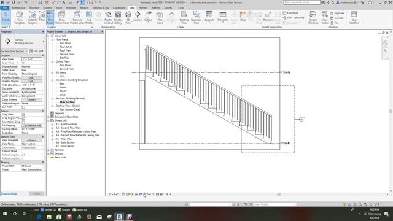Toggle the Crop Region Visible checkbox
The width and height of the screenshot is (393, 221).
(x=23, y=118)
